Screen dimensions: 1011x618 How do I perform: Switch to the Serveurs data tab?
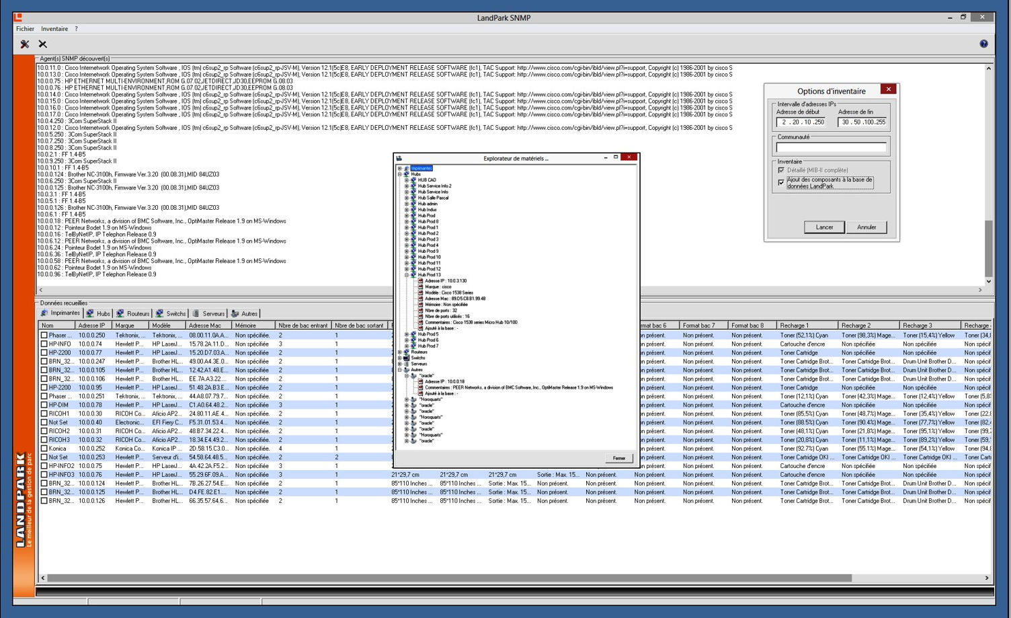(209, 313)
